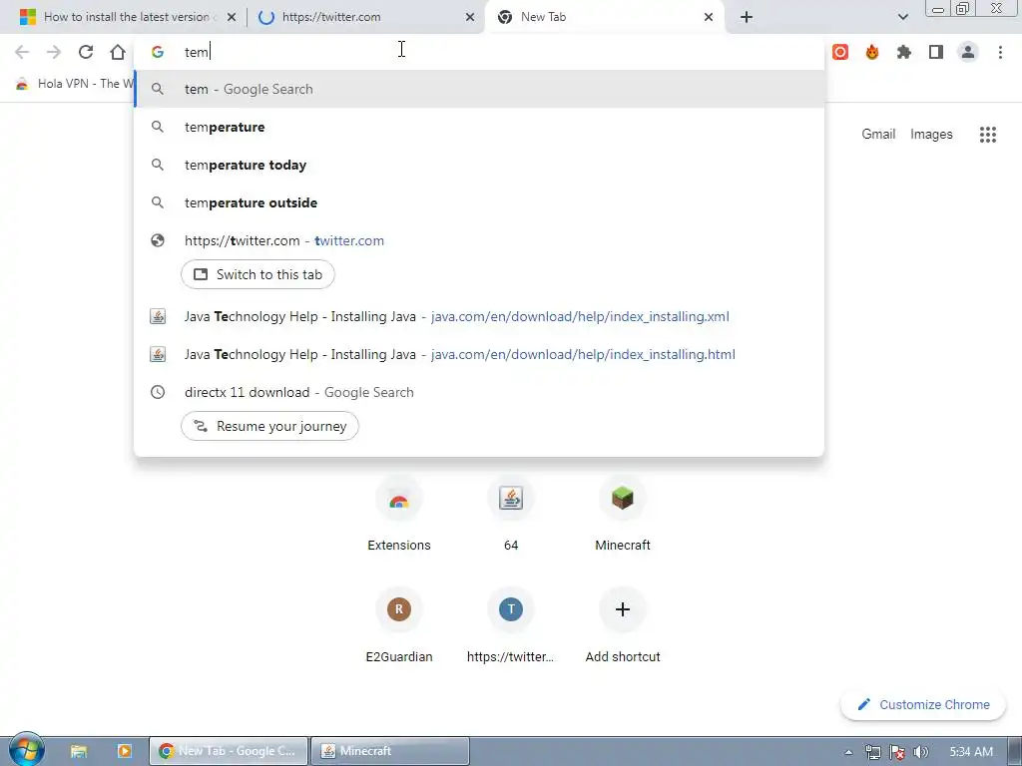Open Action Center flag icon
The image size is (1022, 766).
(x=897, y=752)
